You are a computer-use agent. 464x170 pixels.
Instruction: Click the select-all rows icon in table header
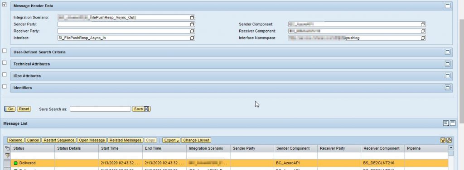pos(7,148)
